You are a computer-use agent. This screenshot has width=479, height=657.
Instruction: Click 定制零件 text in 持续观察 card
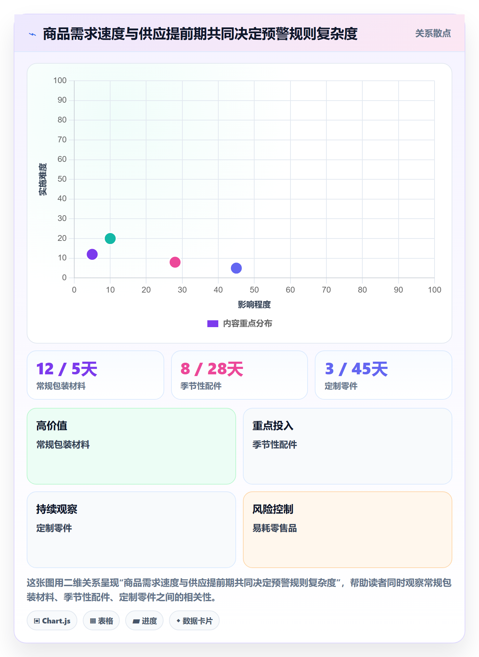tap(54, 528)
